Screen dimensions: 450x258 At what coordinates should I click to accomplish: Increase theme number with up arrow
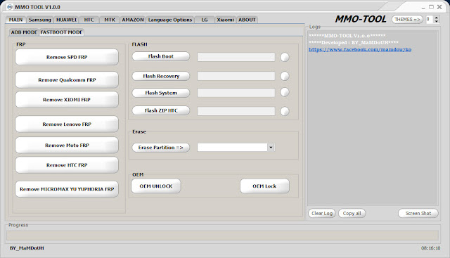coord(437,18)
